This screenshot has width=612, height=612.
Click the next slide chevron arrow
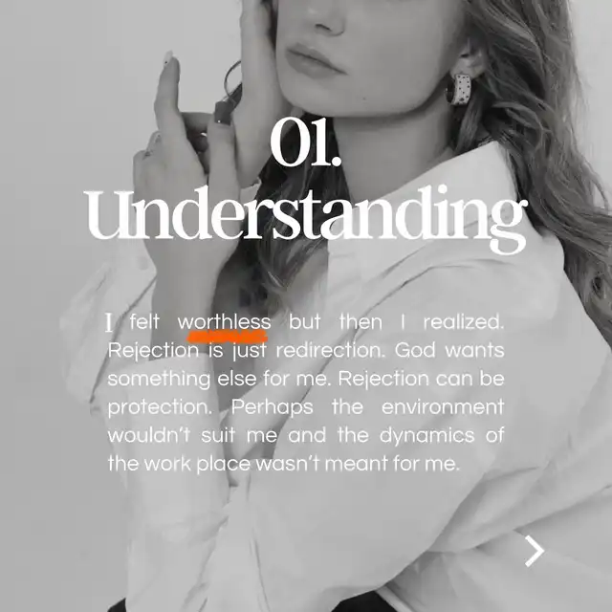[535, 551]
